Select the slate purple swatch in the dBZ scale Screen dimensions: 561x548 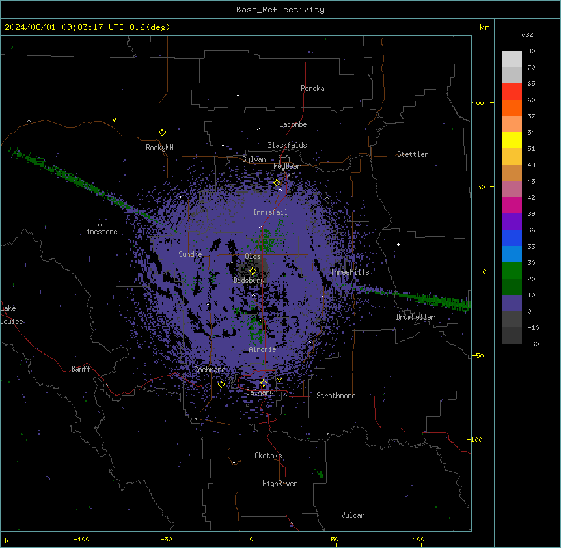point(512,303)
